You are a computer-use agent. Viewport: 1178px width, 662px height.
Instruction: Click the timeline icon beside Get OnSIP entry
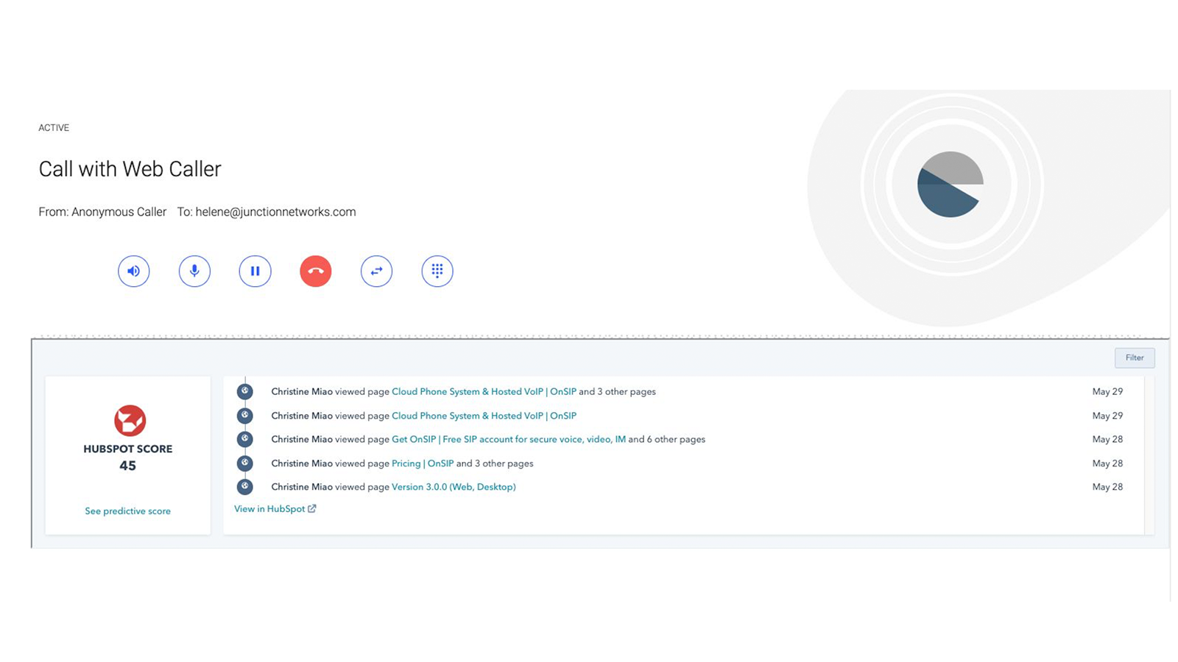coord(245,439)
